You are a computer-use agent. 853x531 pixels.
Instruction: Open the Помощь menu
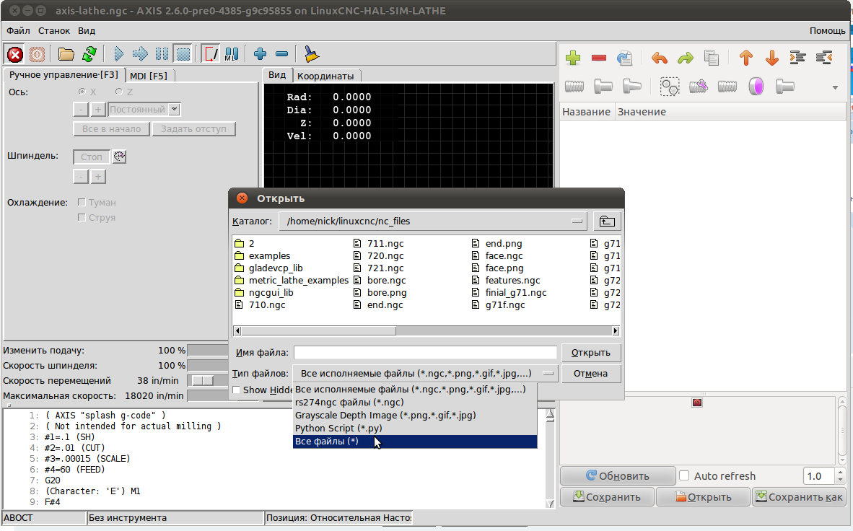828,30
